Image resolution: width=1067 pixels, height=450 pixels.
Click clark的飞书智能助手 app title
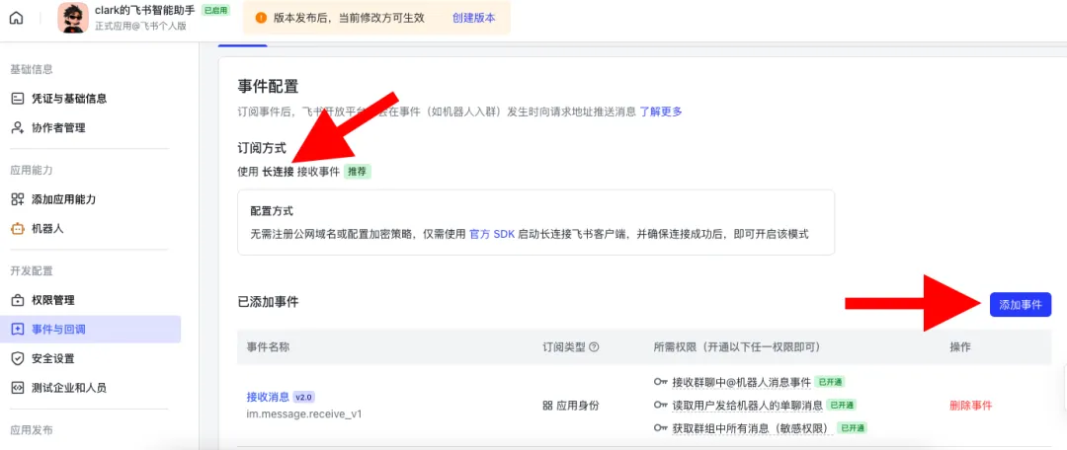coord(145,10)
